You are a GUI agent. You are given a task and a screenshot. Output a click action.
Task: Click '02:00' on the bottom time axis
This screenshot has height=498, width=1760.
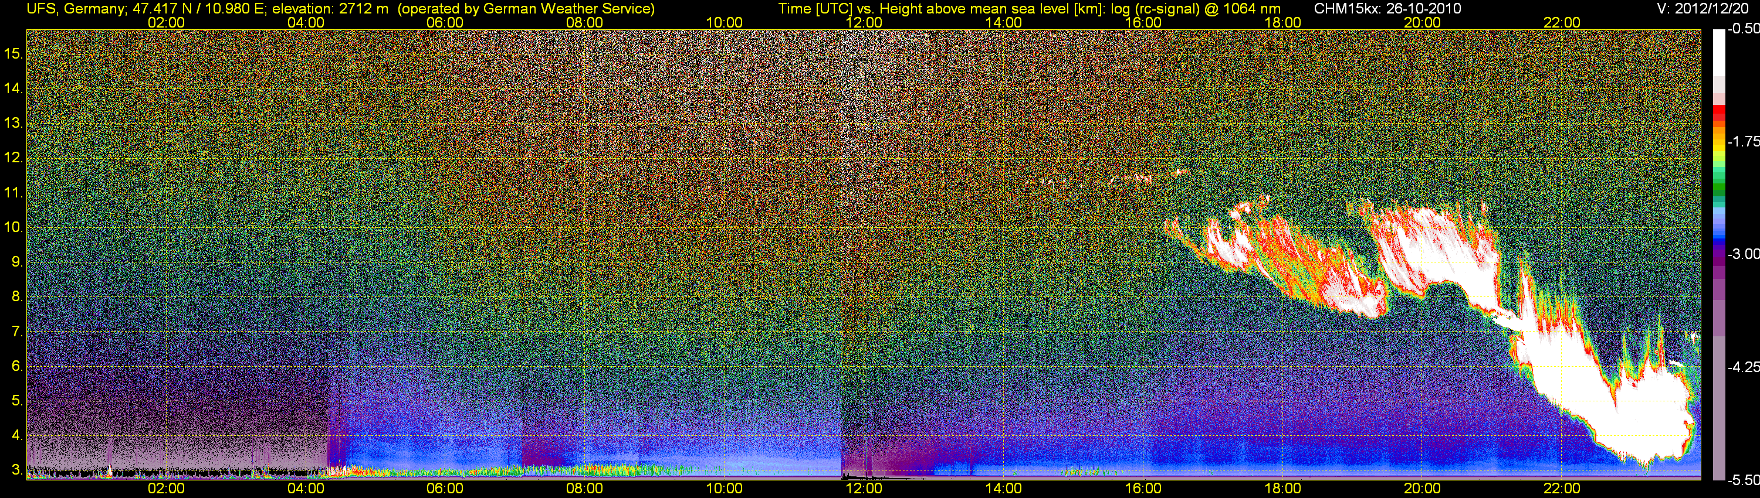point(166,489)
